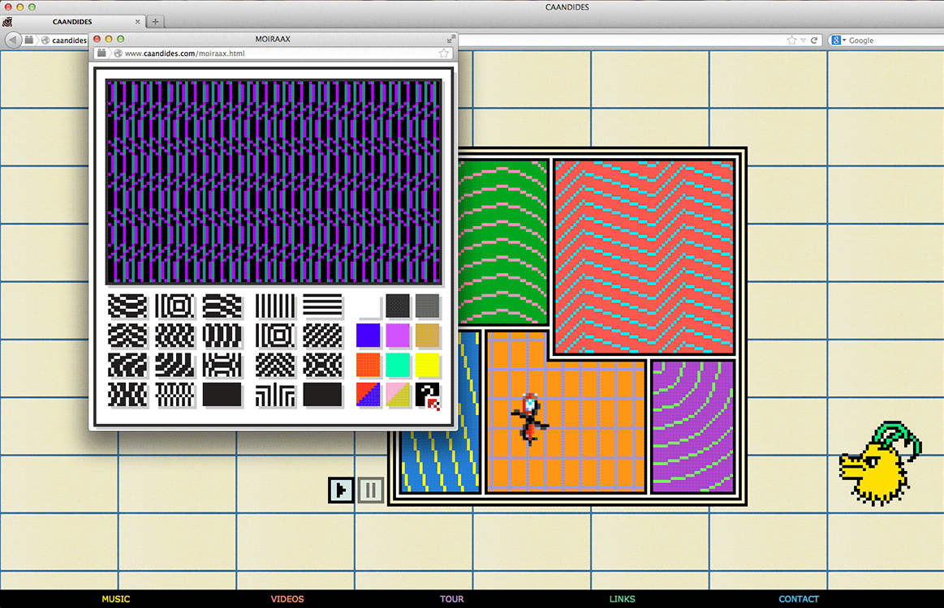Choose the bright yellow color swatch
Viewport: 944px width, 608px height.
tap(427, 365)
